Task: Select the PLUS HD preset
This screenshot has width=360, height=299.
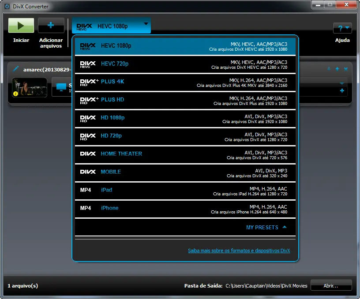Action: pos(185,101)
